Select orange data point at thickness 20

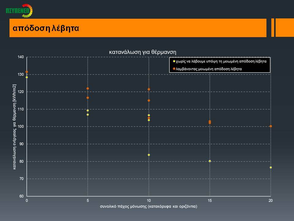coord(271,126)
